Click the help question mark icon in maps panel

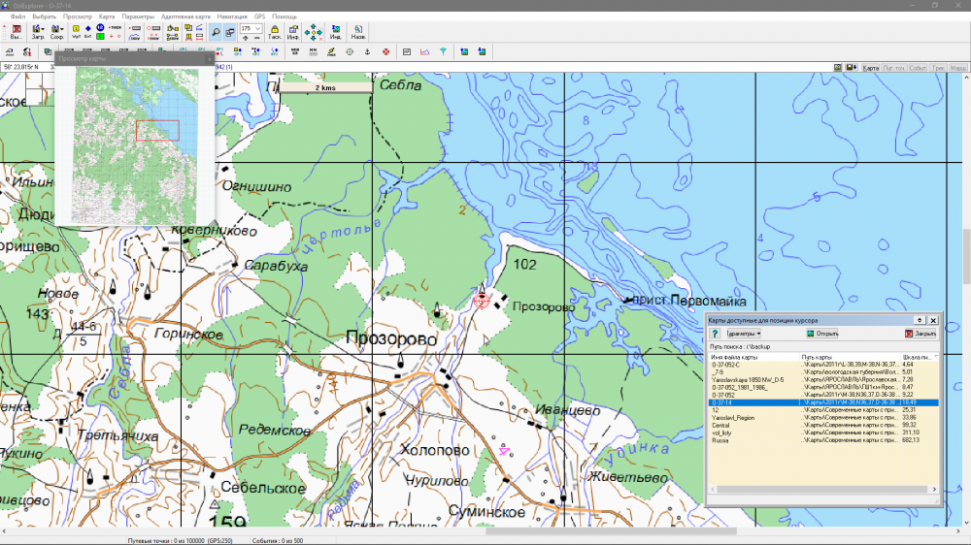[716, 334]
